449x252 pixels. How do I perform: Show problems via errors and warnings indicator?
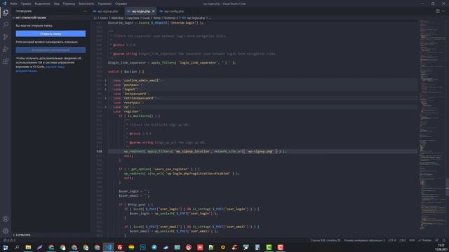(9, 240)
